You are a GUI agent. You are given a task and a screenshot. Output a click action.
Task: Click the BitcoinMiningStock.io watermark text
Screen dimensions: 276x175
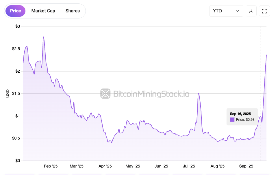click(151, 94)
